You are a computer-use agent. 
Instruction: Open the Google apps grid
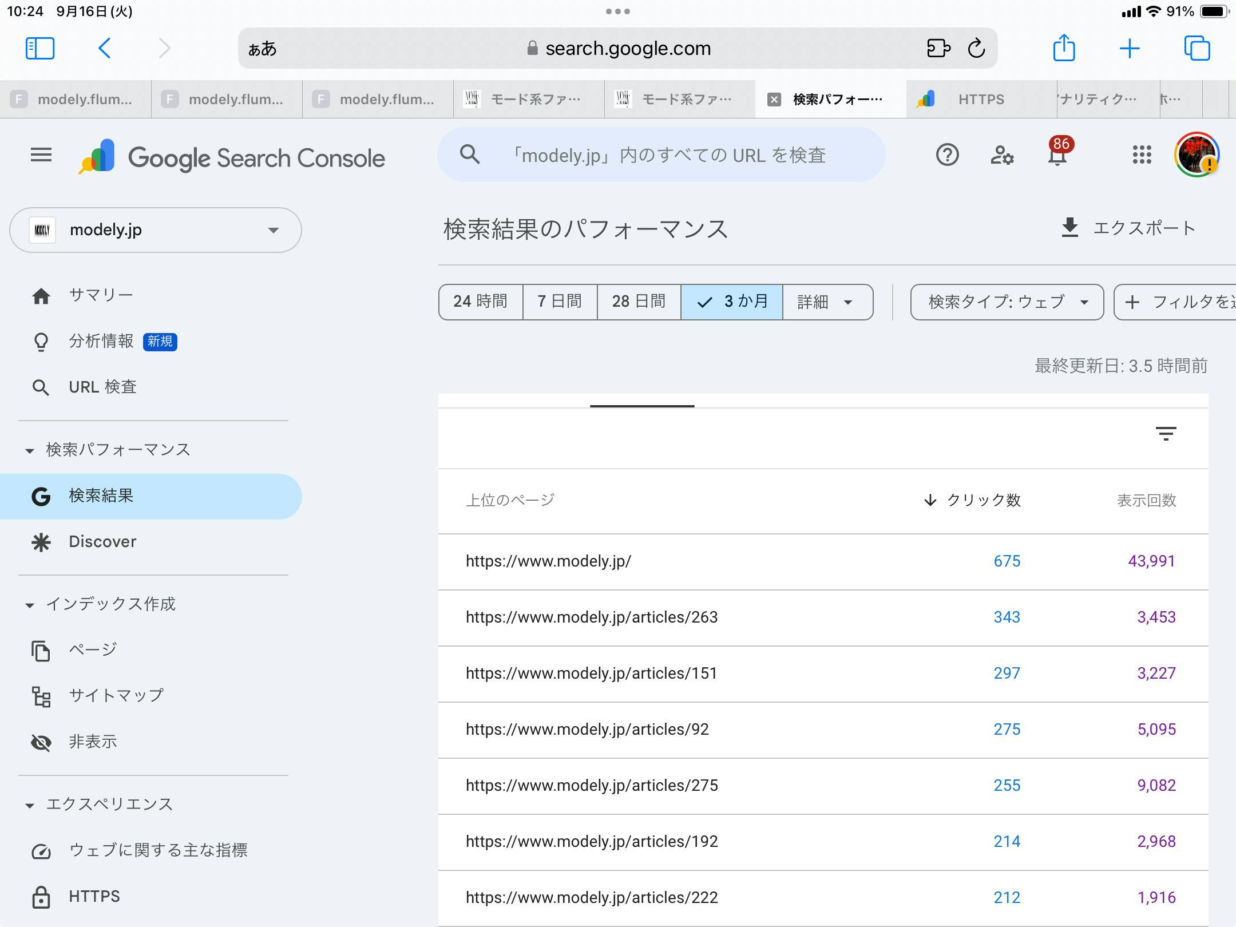pyautogui.click(x=1142, y=155)
